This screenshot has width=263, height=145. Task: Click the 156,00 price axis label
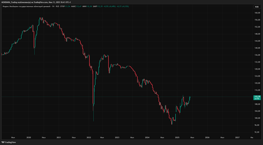click(x=257, y=20)
